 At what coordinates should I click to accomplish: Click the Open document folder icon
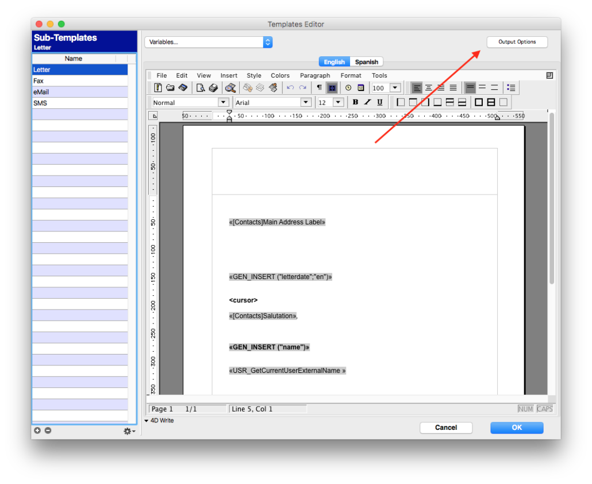point(170,88)
